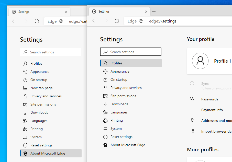Open a new tab in the right window
The height and width of the screenshot is (162, 232).
click(154, 11)
